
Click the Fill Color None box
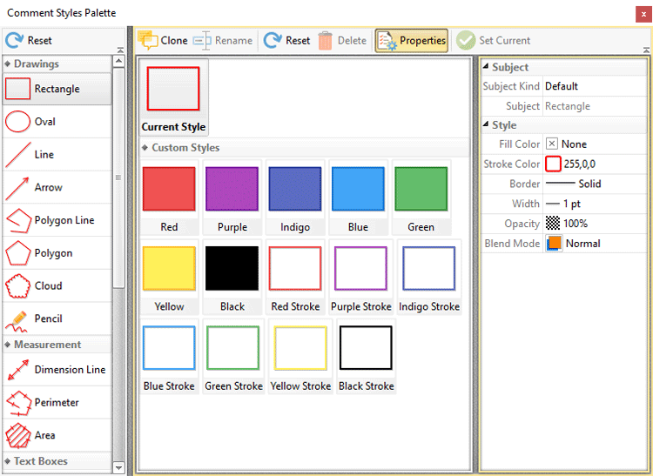click(x=552, y=144)
